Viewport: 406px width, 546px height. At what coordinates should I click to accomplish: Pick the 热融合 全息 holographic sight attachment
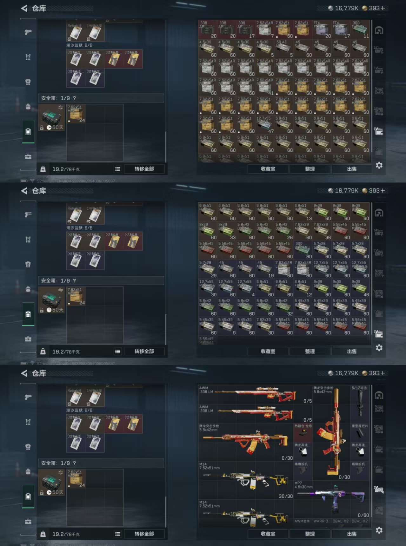(x=303, y=432)
